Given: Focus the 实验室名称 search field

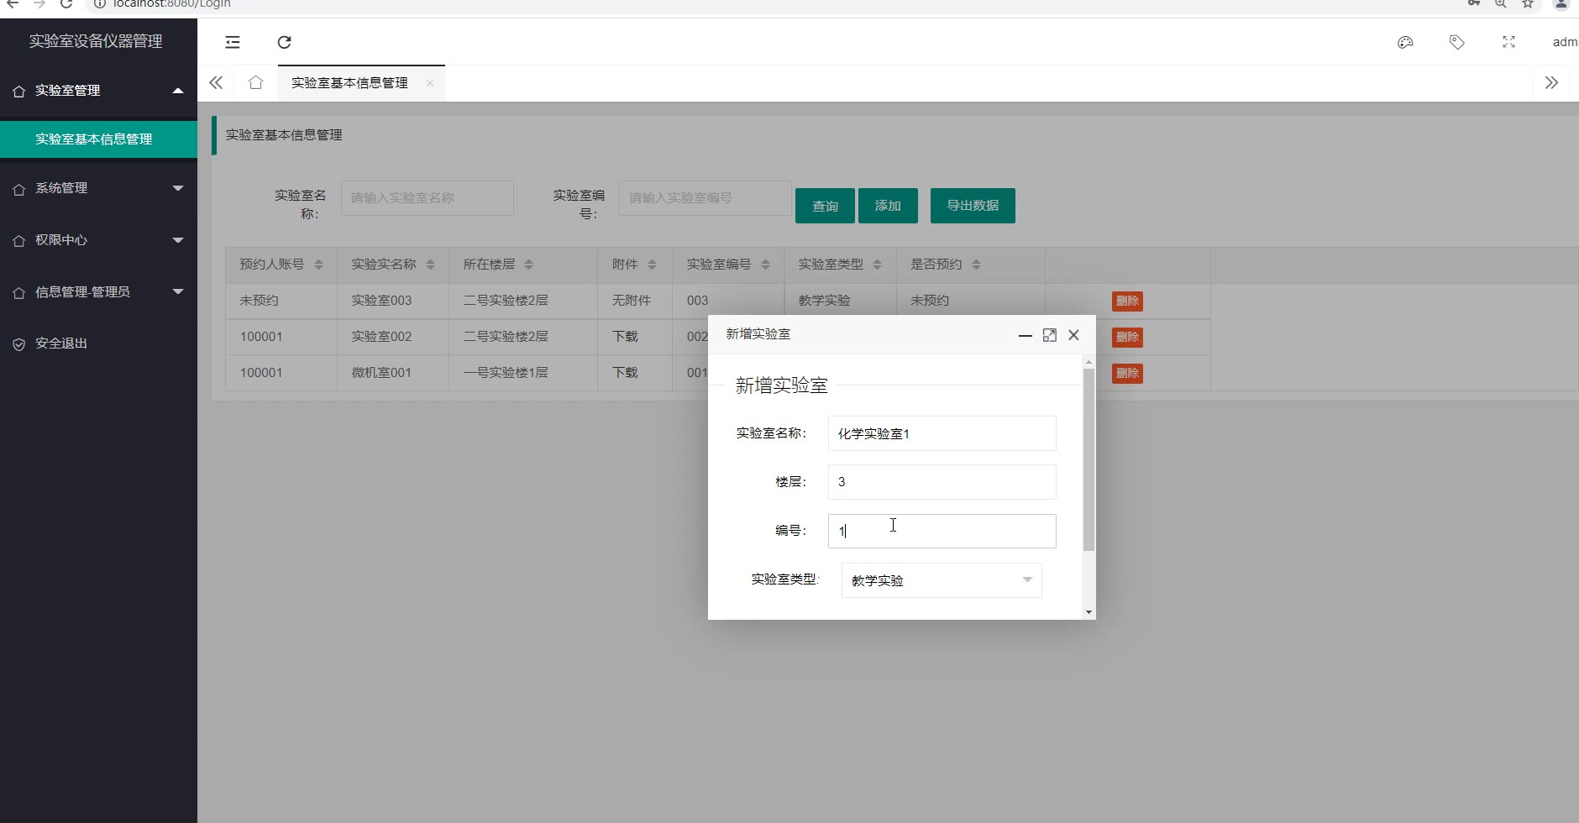Looking at the screenshot, I should (x=428, y=198).
